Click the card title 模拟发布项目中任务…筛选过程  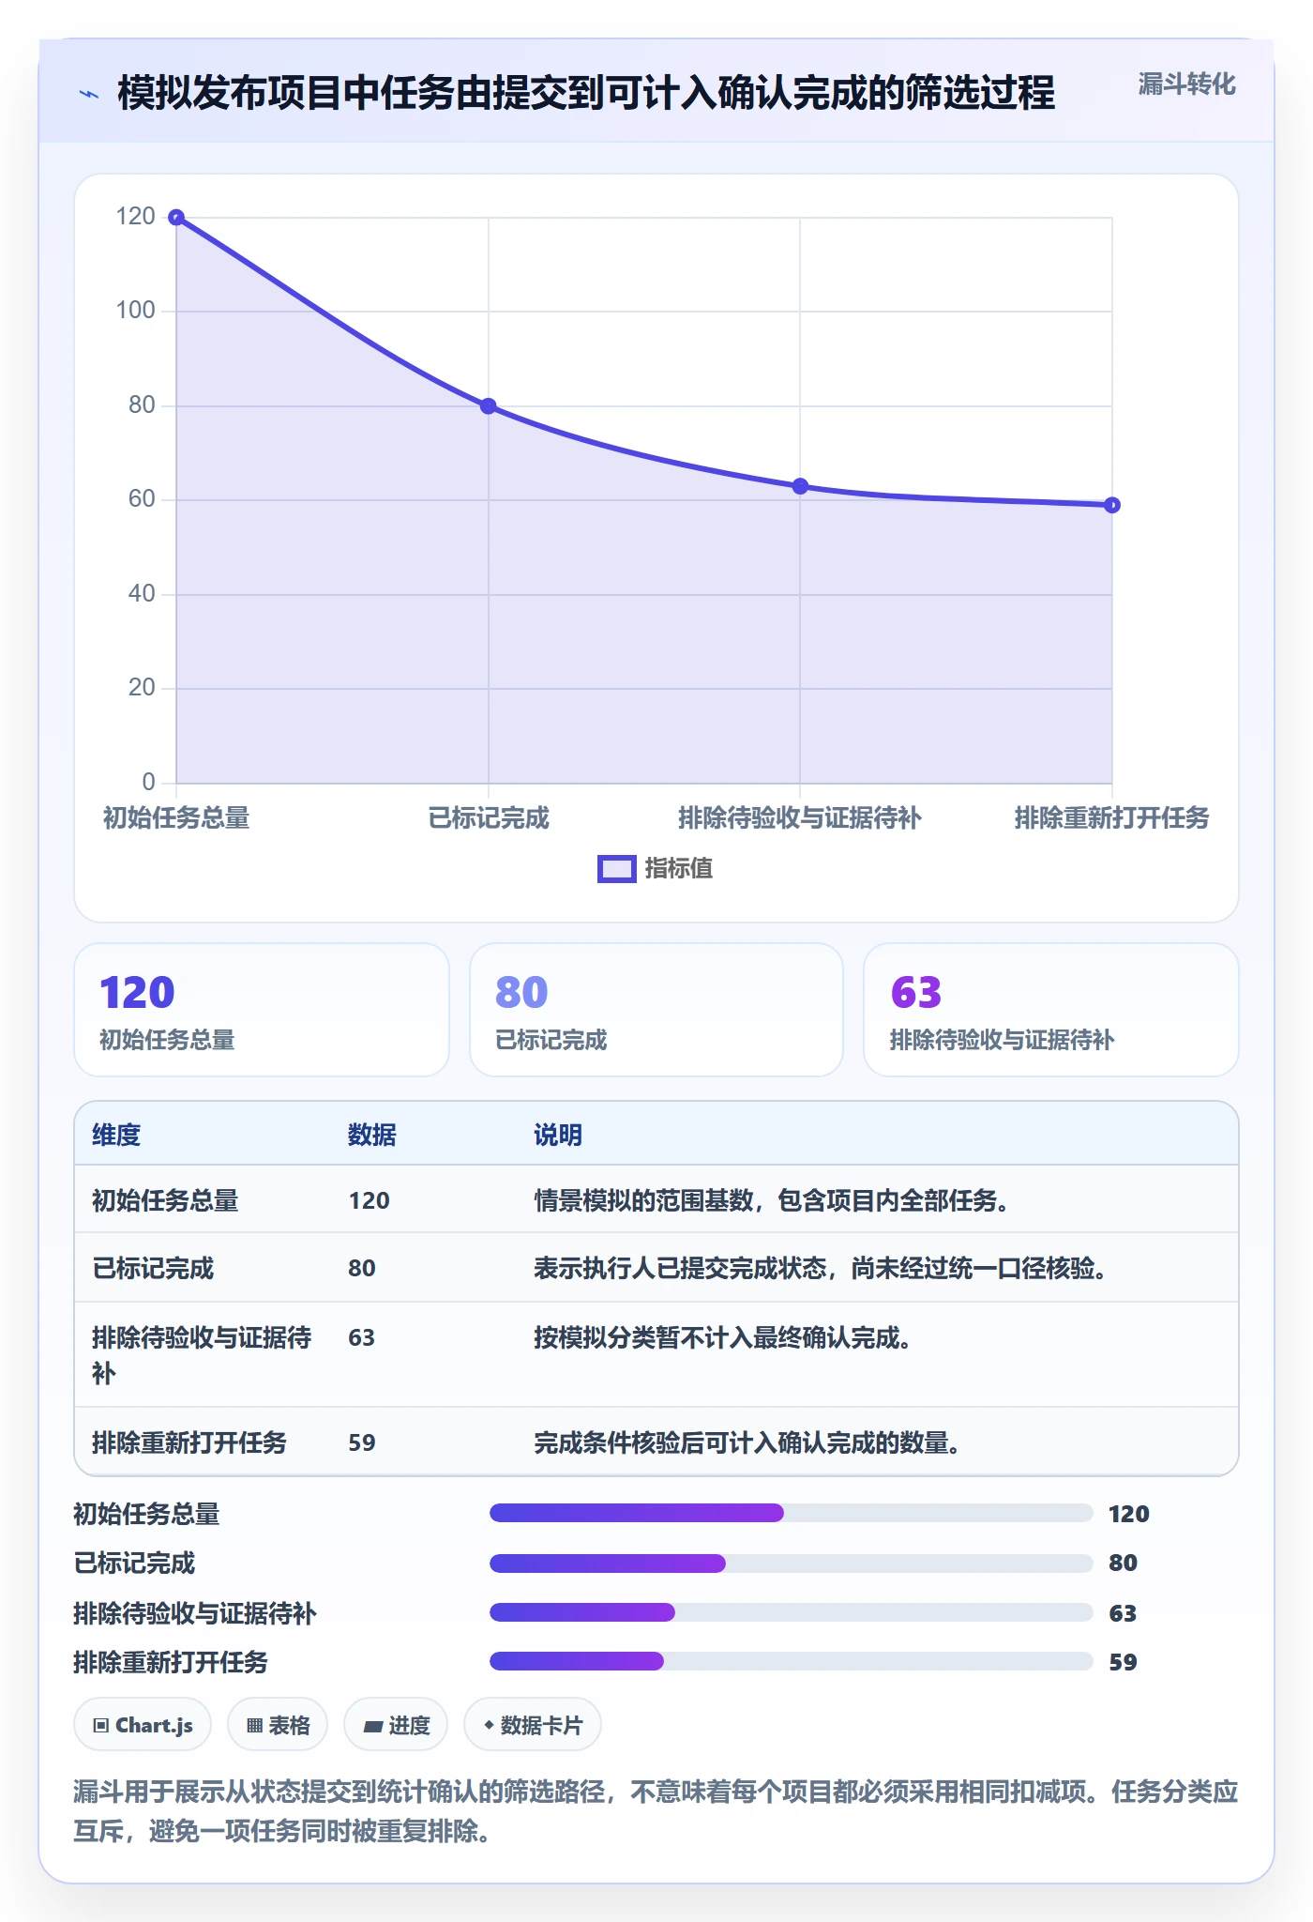click(586, 93)
